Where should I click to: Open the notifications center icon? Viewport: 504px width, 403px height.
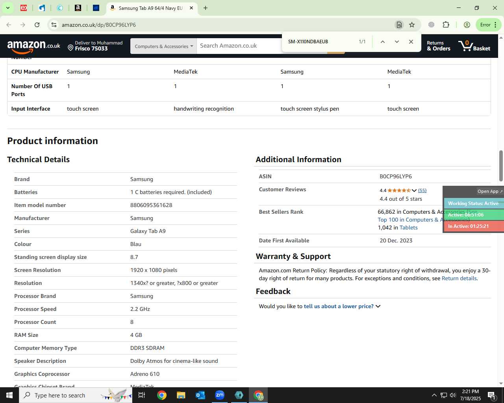(x=492, y=395)
